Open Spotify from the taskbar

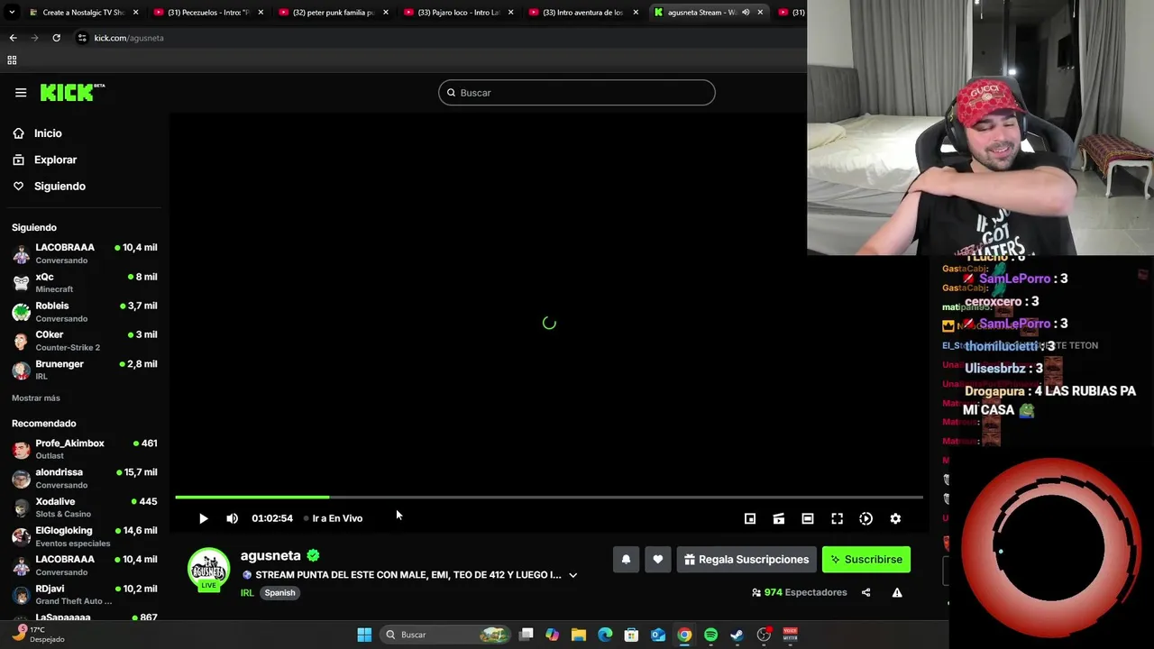click(710, 635)
